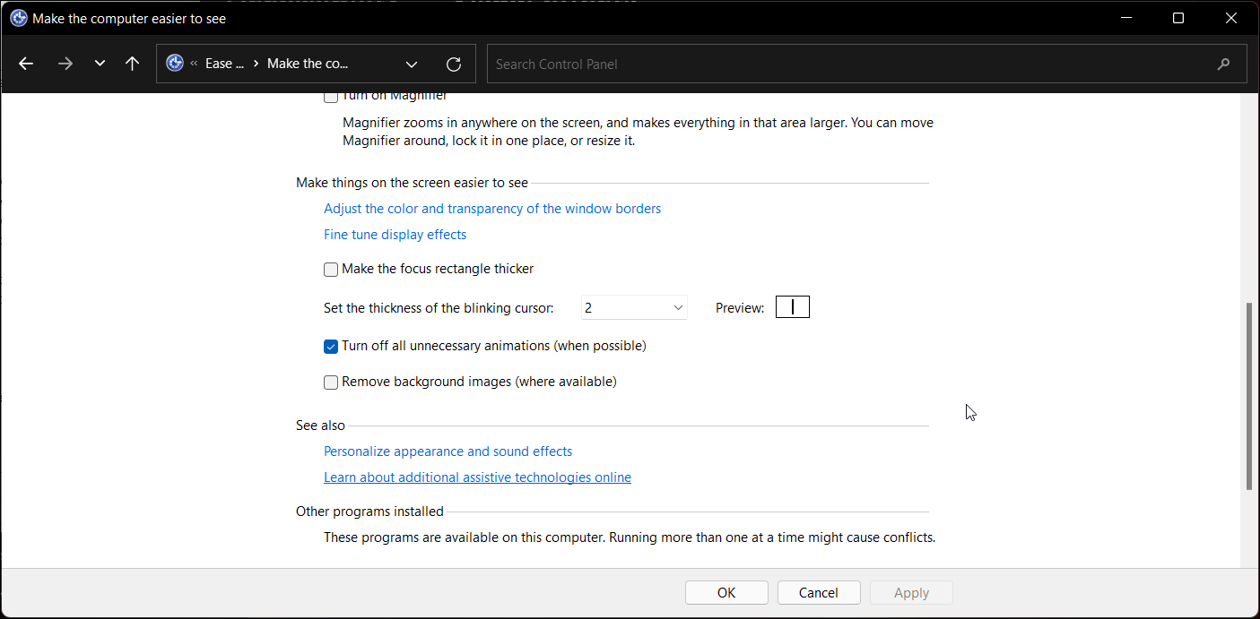Open the blinking cursor thickness dropdown
Image resolution: width=1260 pixels, height=619 pixels.
(634, 307)
